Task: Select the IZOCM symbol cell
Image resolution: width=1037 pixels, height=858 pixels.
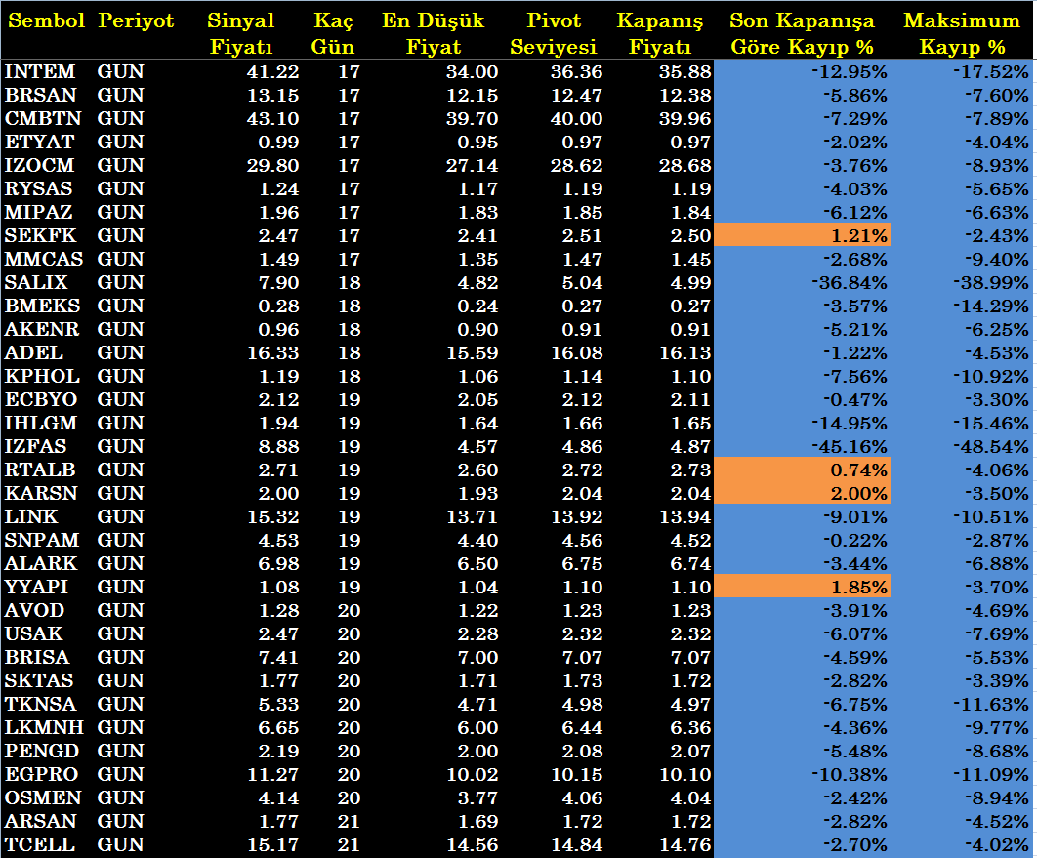Action: pos(40,165)
